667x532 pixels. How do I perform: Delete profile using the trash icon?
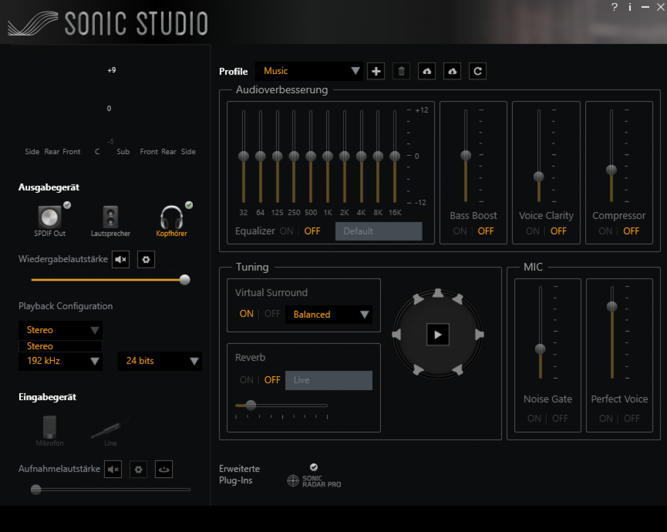(401, 71)
